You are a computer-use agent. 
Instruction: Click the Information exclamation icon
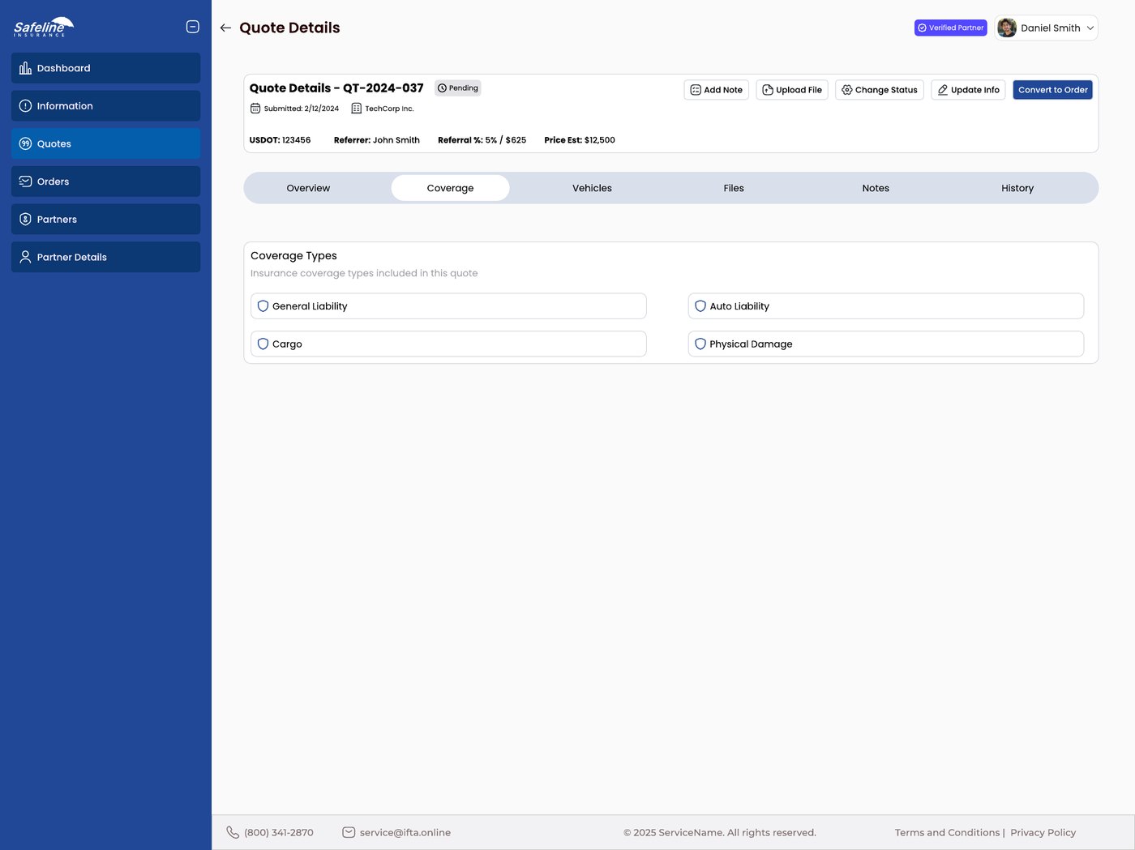click(25, 106)
